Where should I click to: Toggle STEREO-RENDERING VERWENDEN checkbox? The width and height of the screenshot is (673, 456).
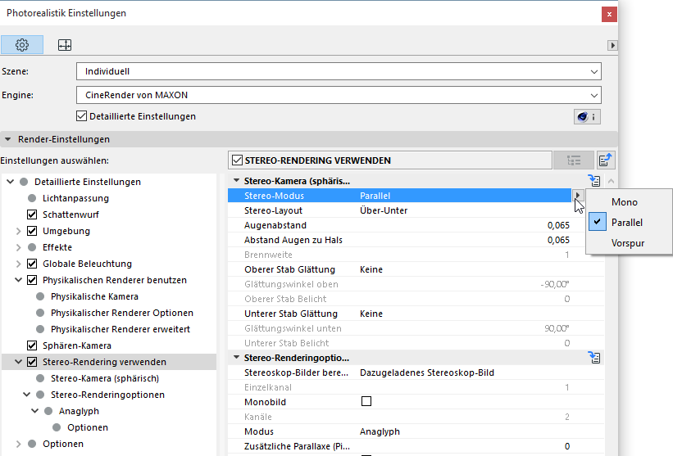pos(237,160)
